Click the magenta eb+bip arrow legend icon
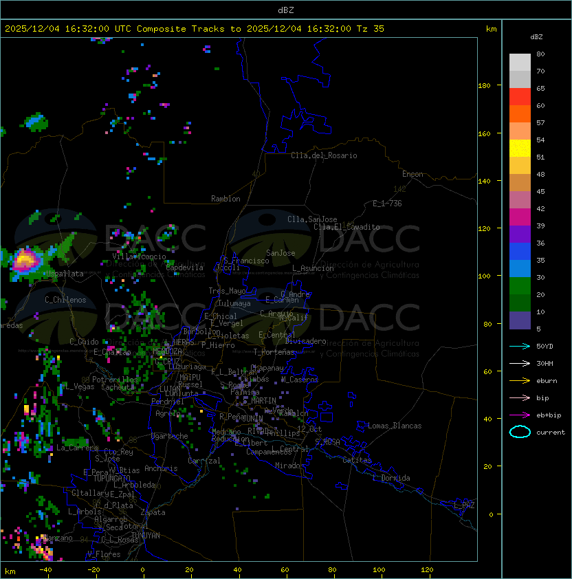The height and width of the screenshot is (579, 572). point(520,415)
